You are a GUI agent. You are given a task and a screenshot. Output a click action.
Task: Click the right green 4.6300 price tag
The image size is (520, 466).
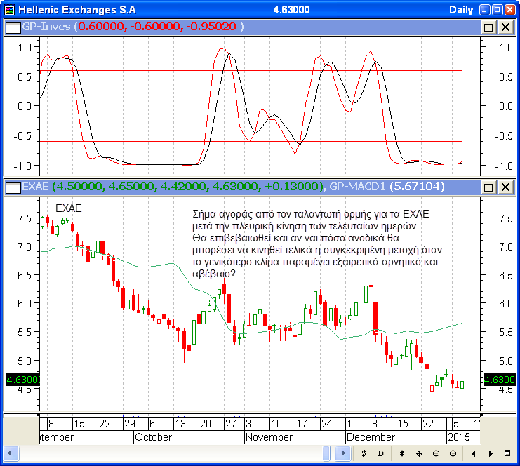click(x=499, y=380)
